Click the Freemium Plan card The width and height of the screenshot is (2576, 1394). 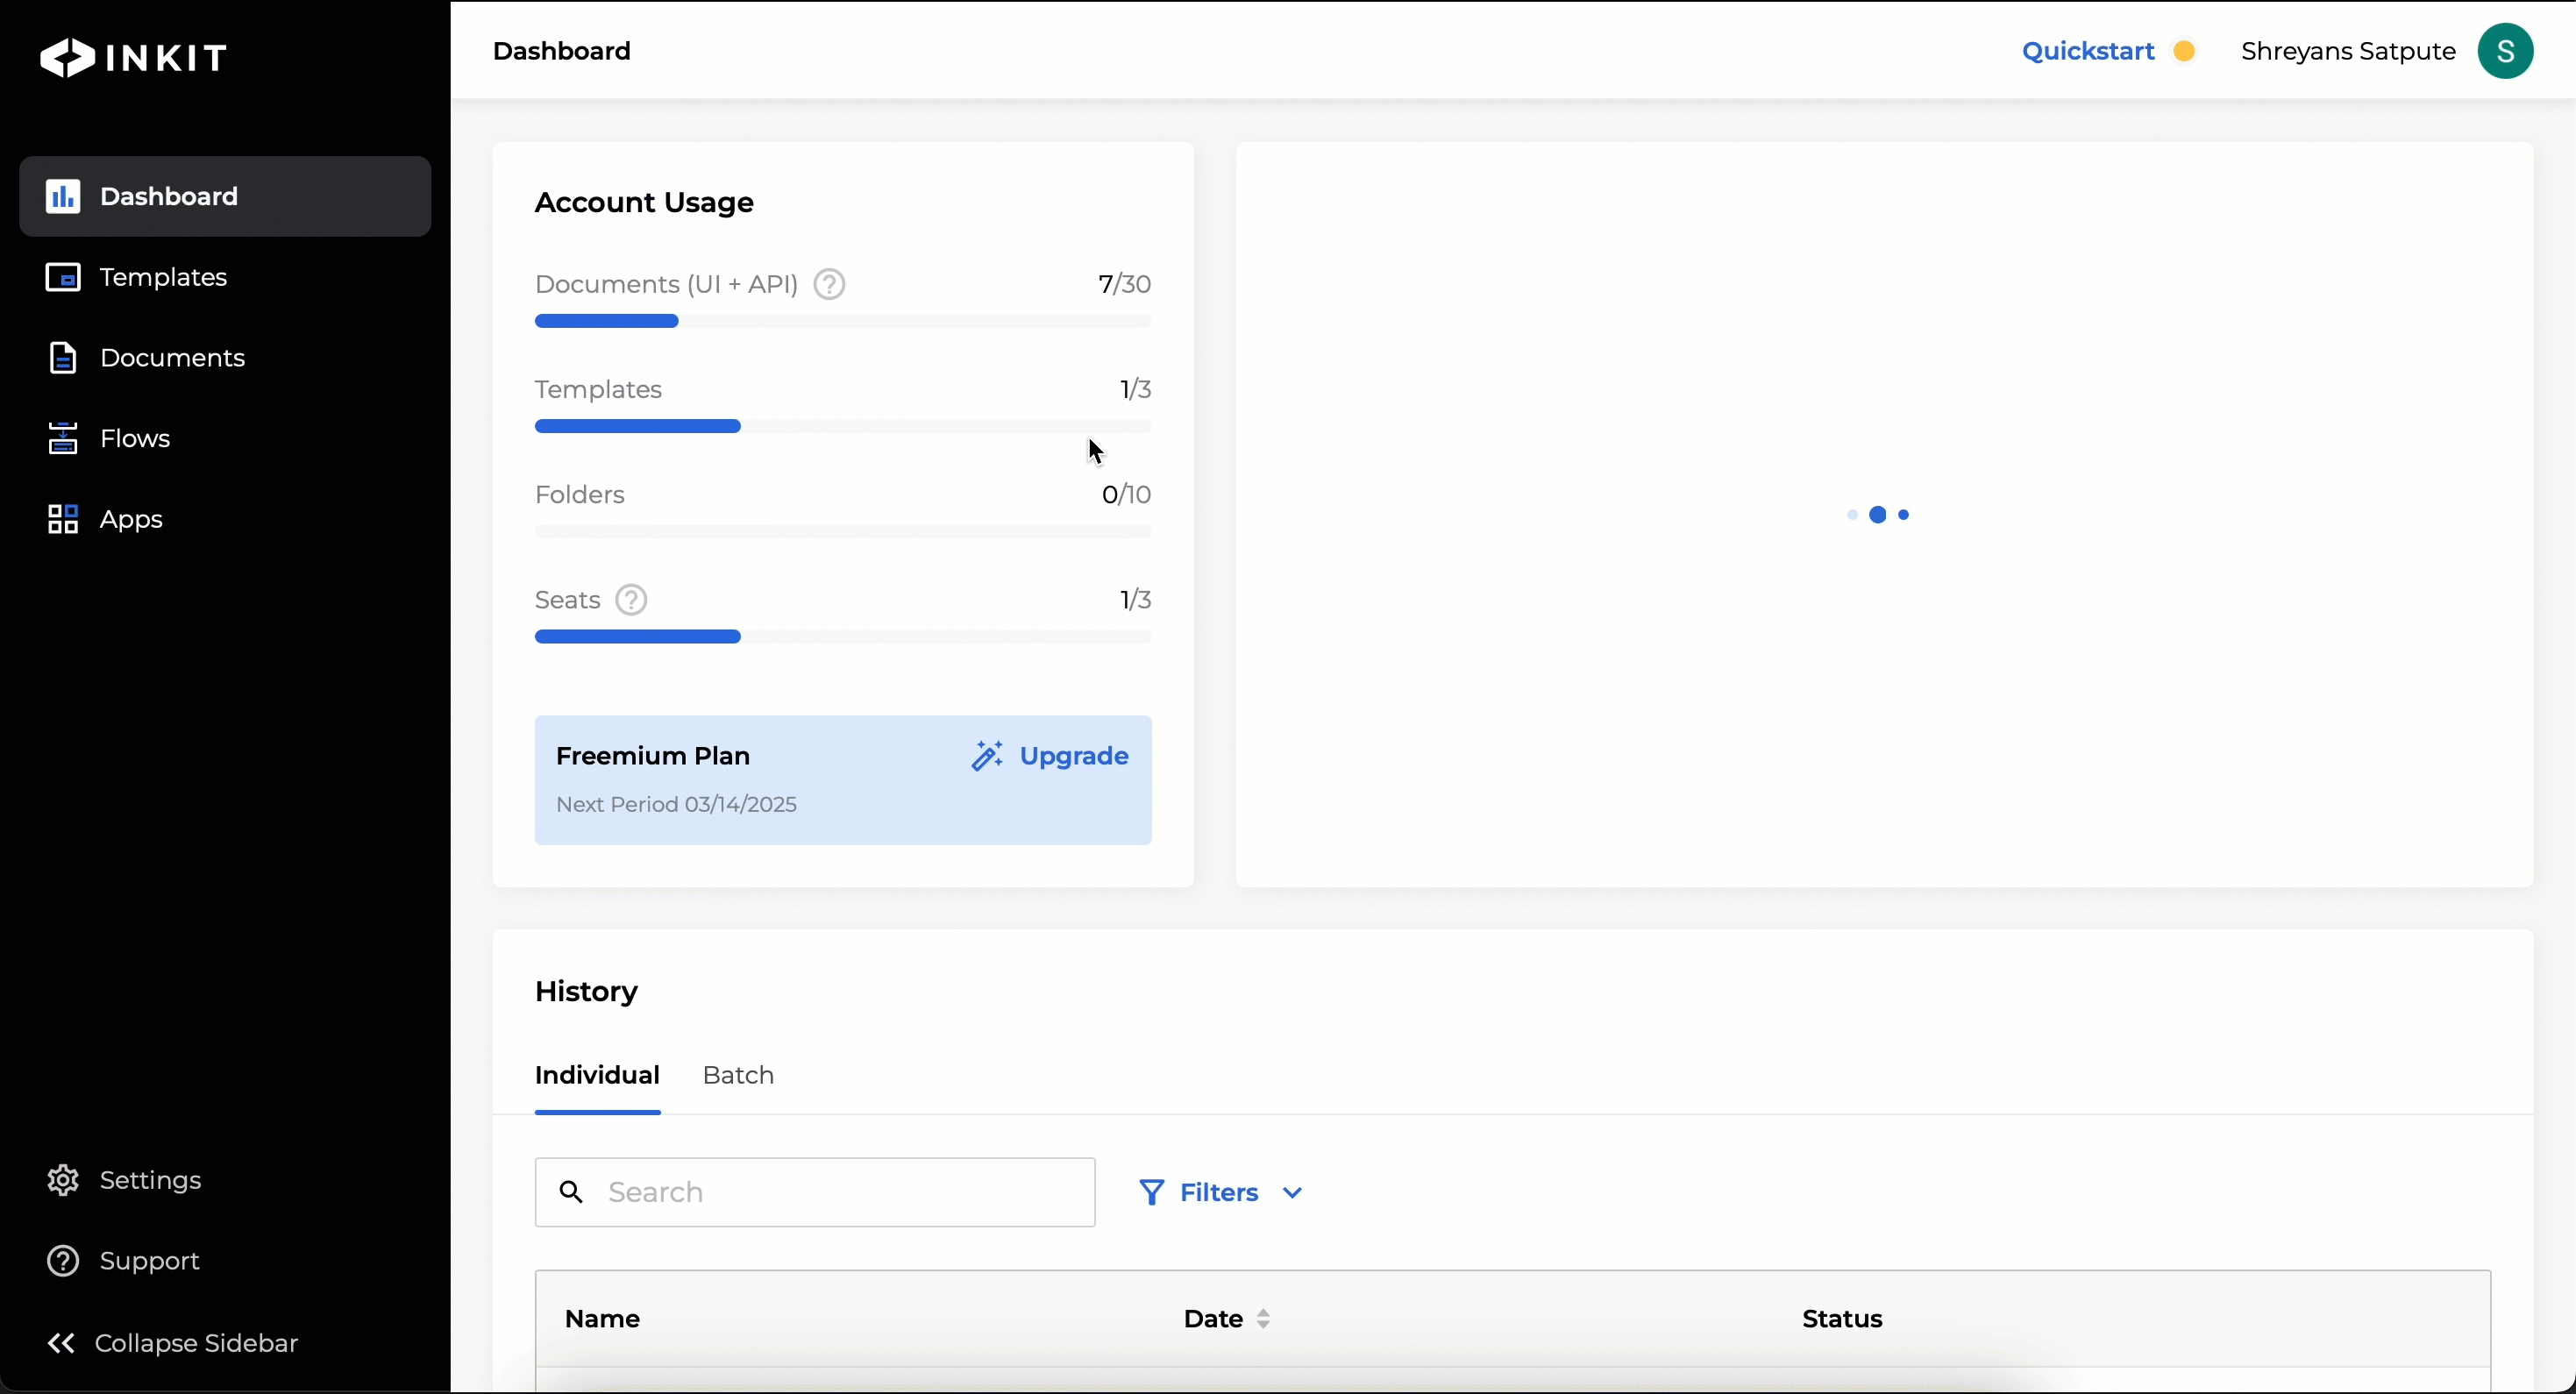(843, 780)
